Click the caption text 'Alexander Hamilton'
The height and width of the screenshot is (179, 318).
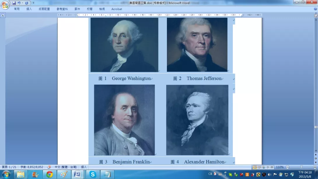pyautogui.click(x=204, y=162)
